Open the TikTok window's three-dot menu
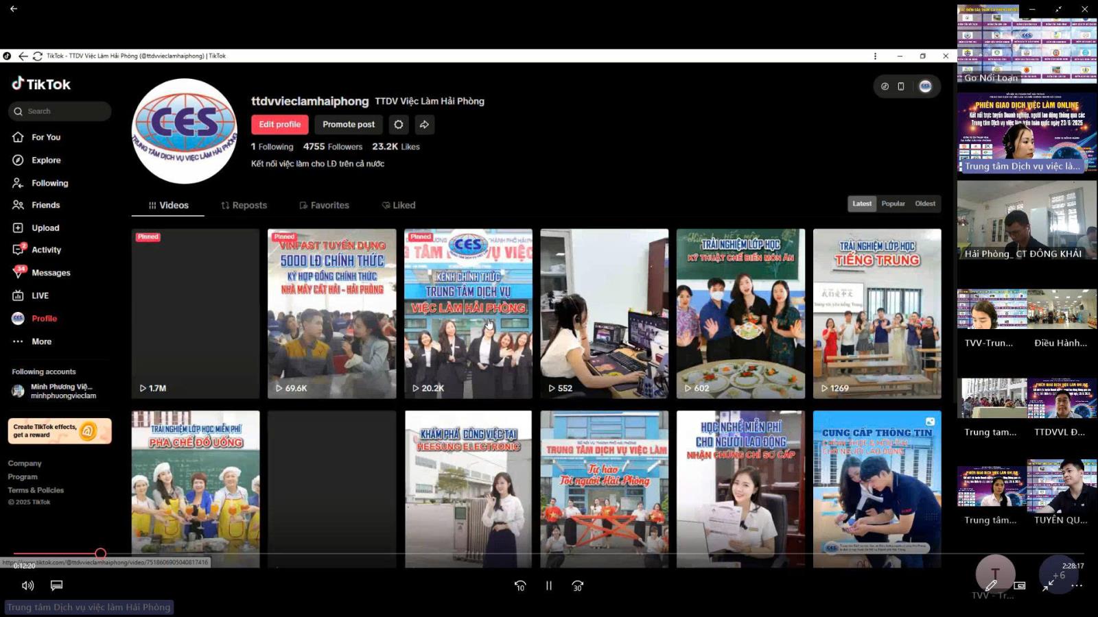 875,56
